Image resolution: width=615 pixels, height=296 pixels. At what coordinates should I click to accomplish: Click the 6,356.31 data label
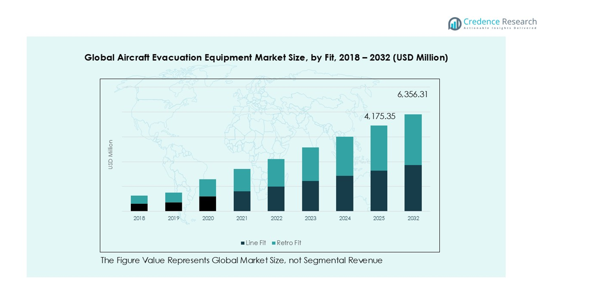(x=413, y=94)
